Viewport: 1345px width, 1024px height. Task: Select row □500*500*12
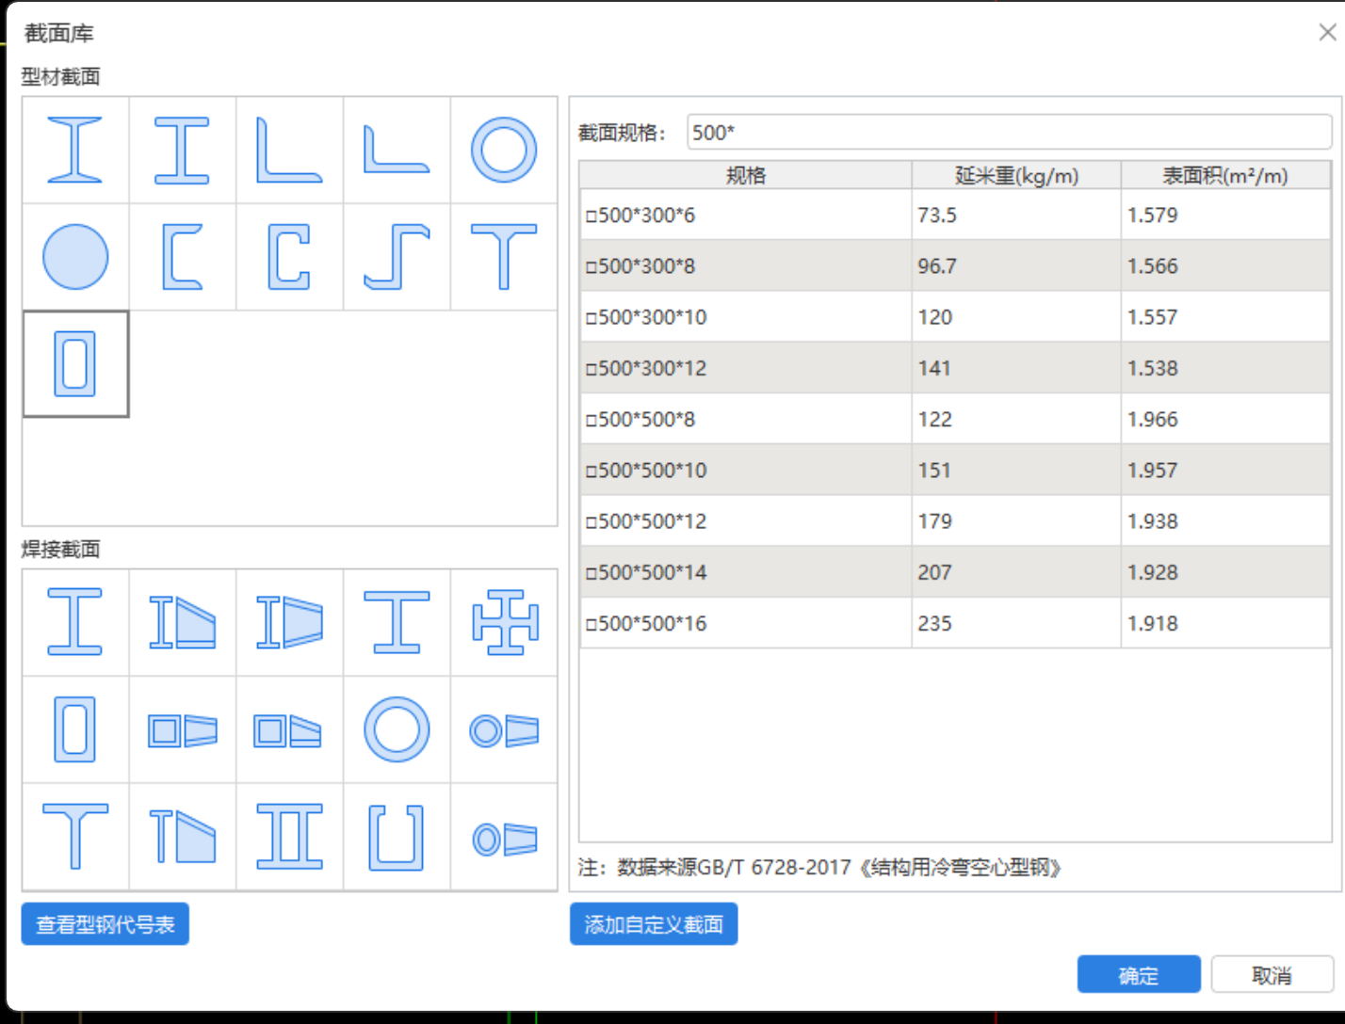point(955,521)
